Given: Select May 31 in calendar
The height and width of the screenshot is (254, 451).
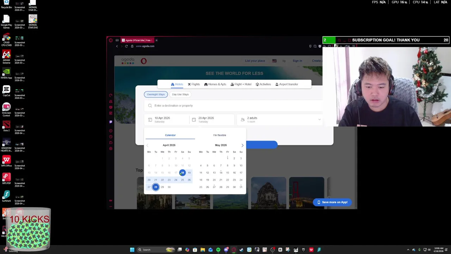Looking at the screenshot, I should pos(241,187).
